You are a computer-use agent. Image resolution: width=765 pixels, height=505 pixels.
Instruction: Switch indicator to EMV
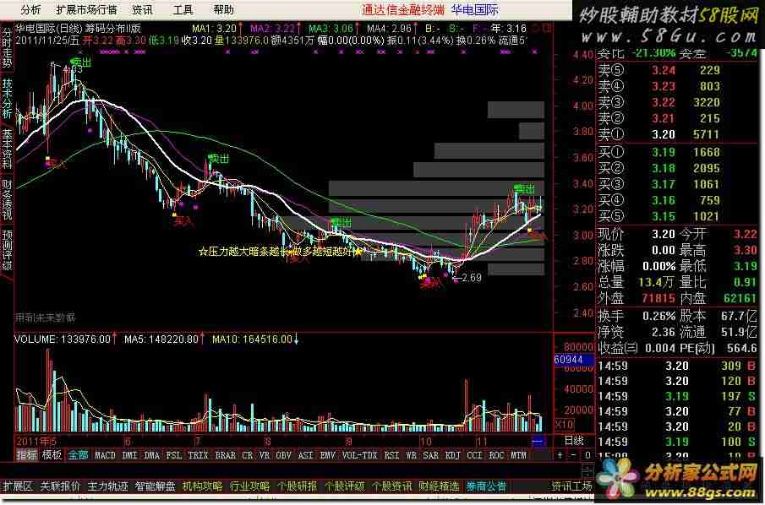(x=327, y=455)
